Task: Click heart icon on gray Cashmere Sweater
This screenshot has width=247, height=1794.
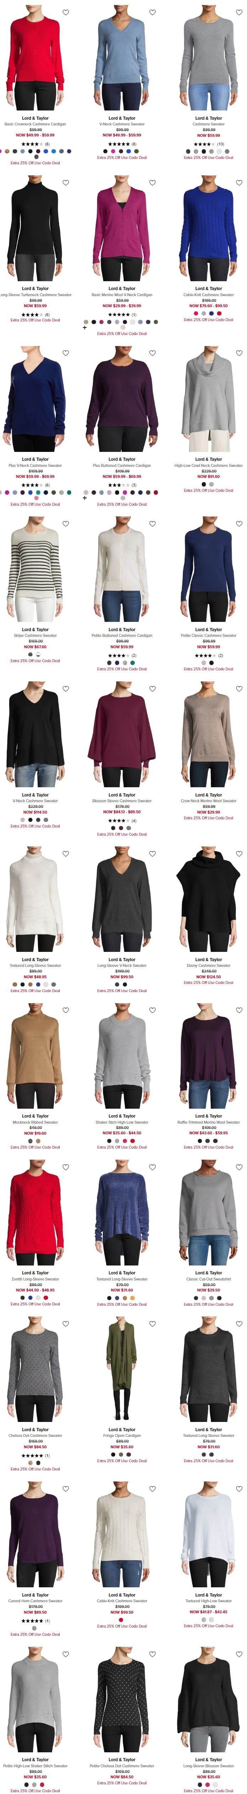Action: 240,12
